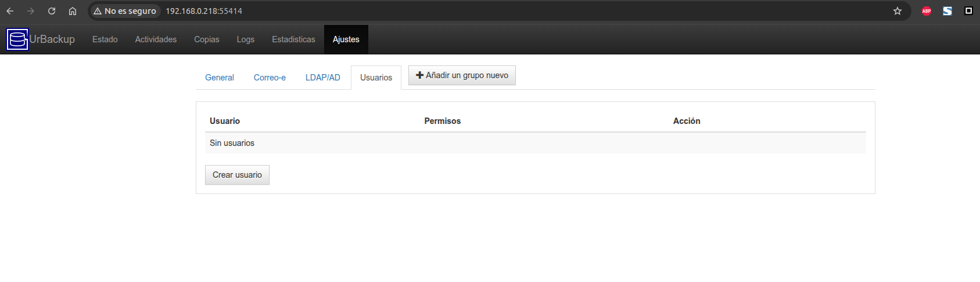The width and height of the screenshot is (980, 282).
Task: Open the Adblock Plus extension icon
Action: [927, 11]
